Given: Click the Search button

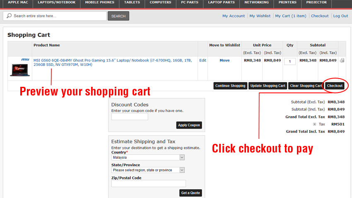Looking at the screenshot, I should coord(118,16).
